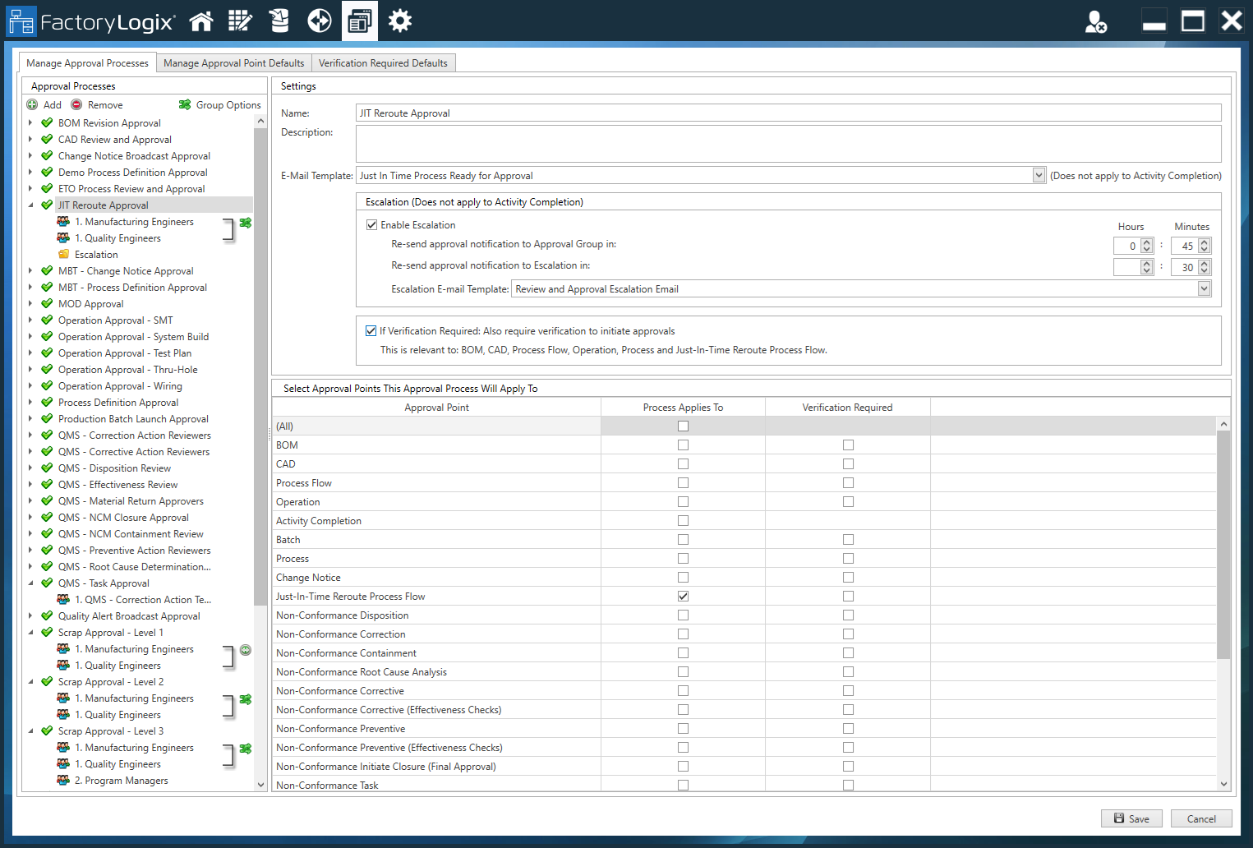Open the settings gear icon
This screenshot has width=1253, height=848.
(400, 21)
